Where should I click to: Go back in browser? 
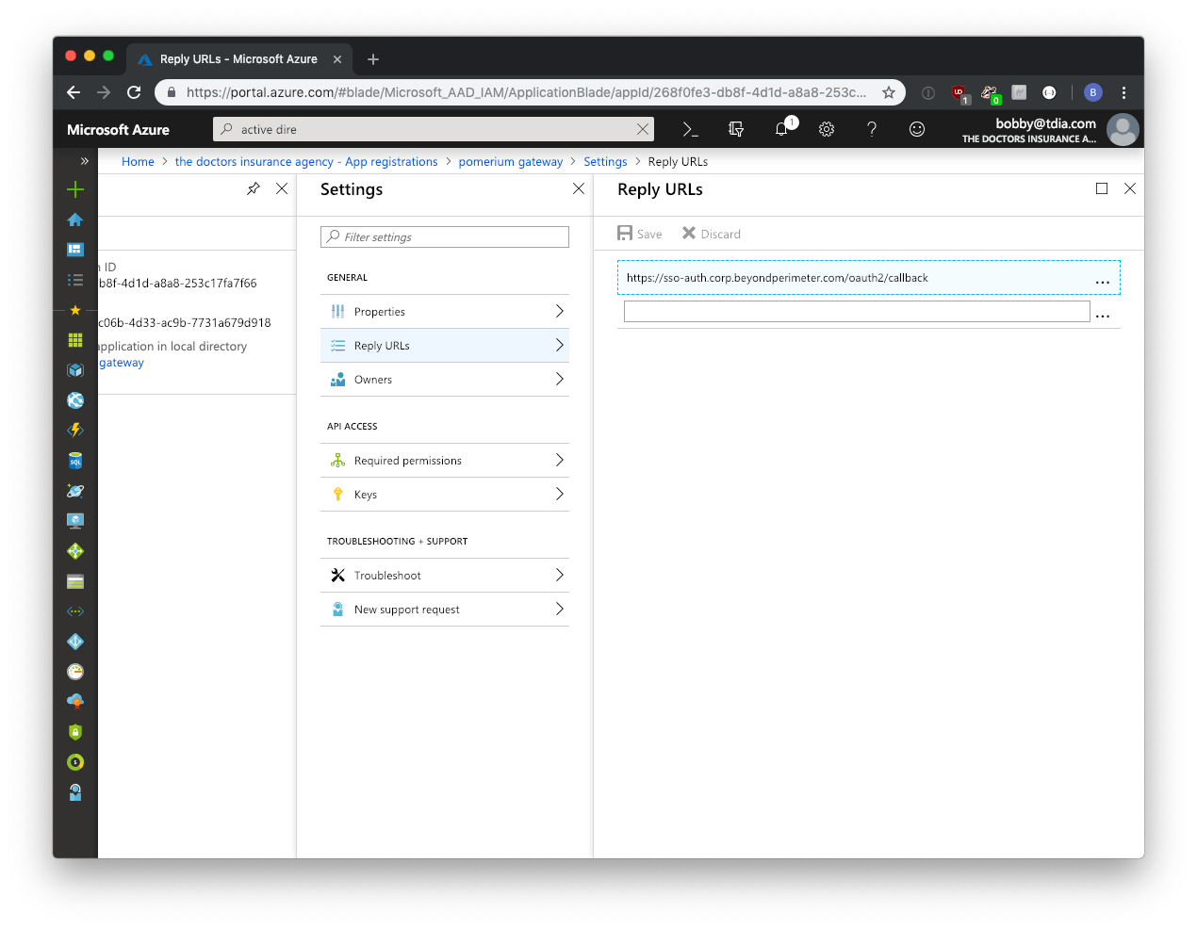pyautogui.click(x=74, y=92)
